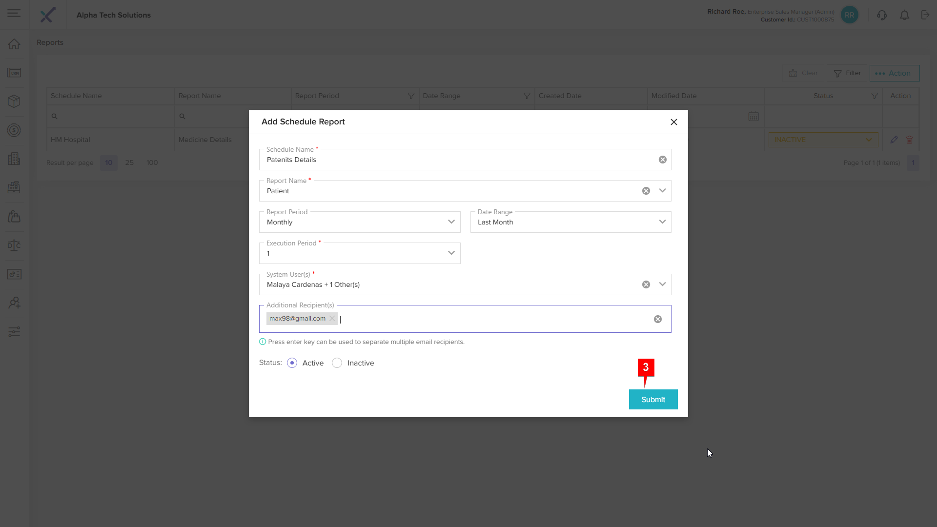Click the logout icon
This screenshot has width=937, height=527.
[925, 15]
